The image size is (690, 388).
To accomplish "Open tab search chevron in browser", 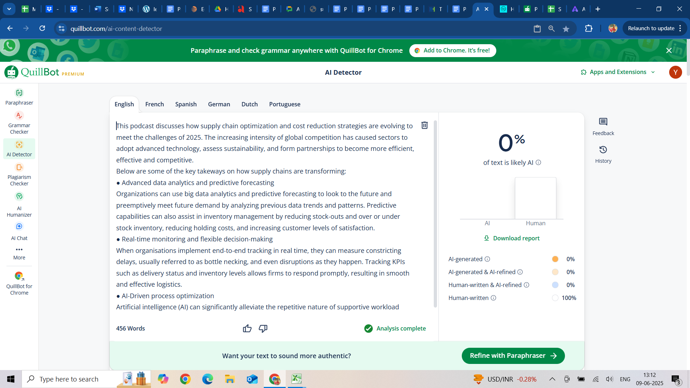I will click(x=9, y=9).
